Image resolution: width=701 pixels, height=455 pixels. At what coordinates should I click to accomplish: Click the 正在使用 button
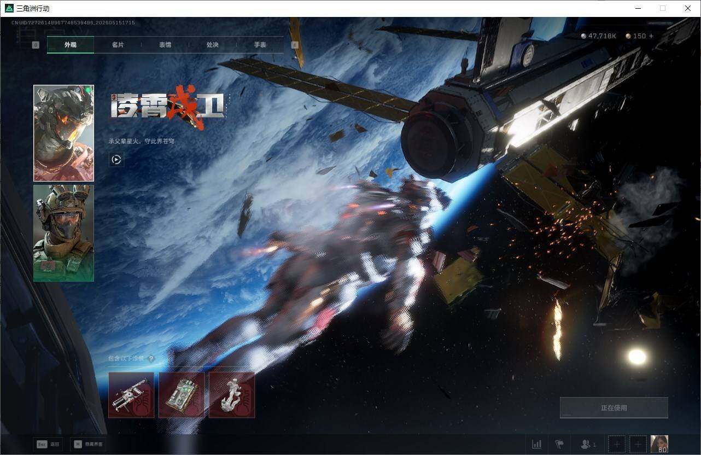[x=614, y=408]
